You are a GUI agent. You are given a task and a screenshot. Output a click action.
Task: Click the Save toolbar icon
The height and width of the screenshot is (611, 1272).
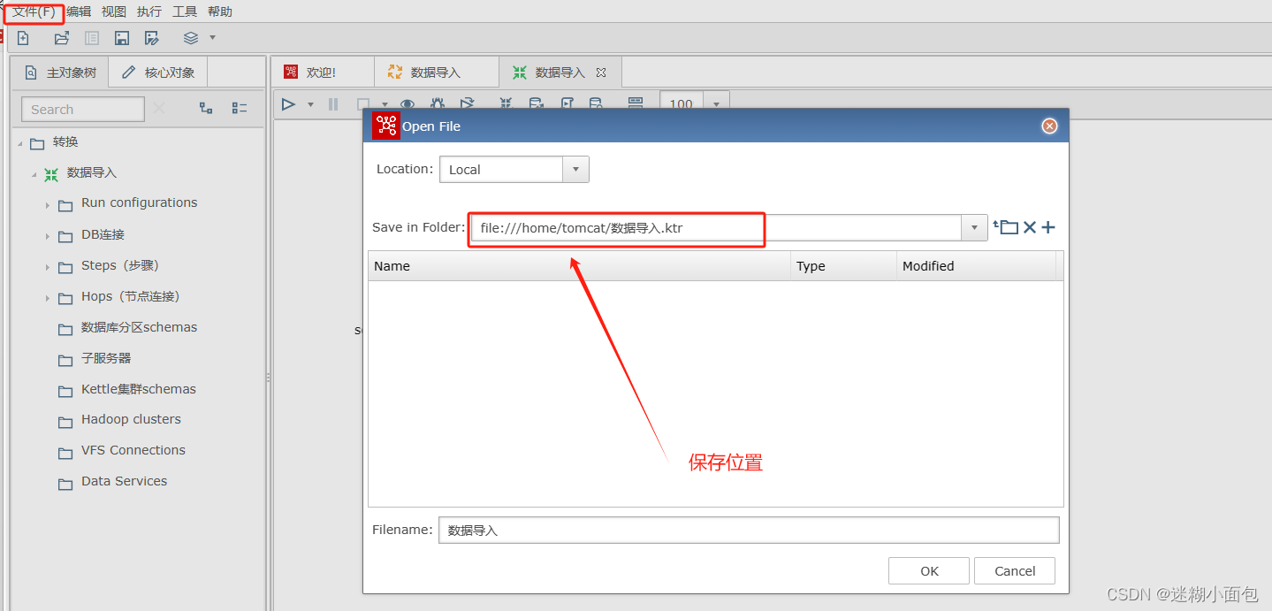point(121,37)
